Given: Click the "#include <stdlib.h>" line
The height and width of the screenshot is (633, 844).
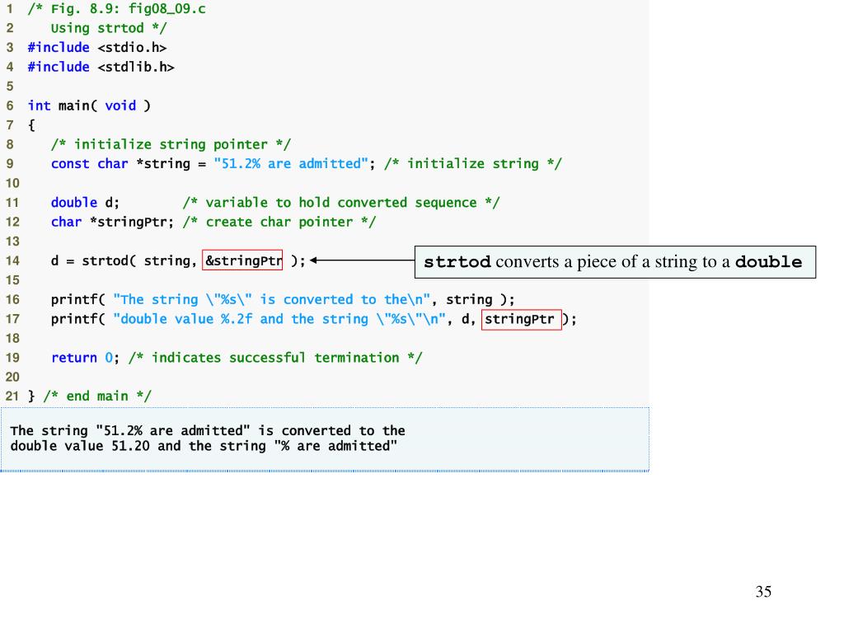Looking at the screenshot, I should (101, 67).
